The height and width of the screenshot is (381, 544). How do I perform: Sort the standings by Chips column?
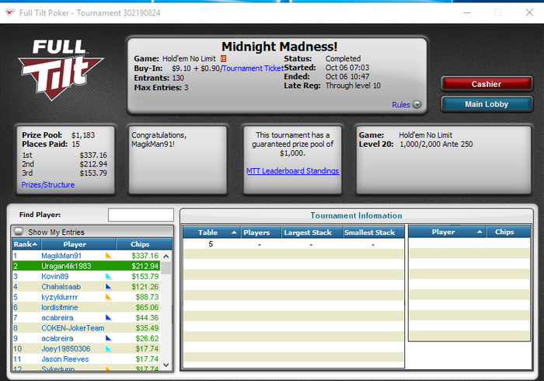click(144, 244)
